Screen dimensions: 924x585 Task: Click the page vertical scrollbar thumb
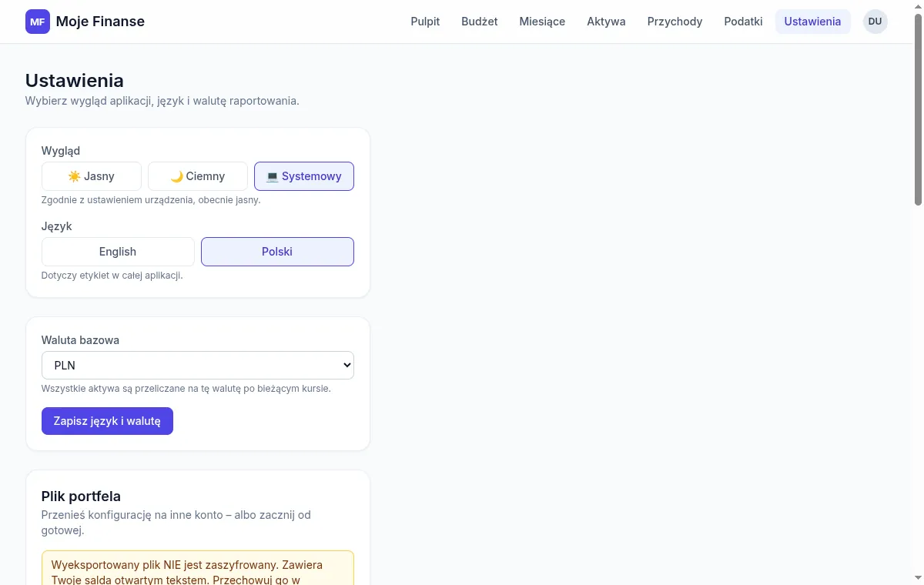click(x=917, y=108)
